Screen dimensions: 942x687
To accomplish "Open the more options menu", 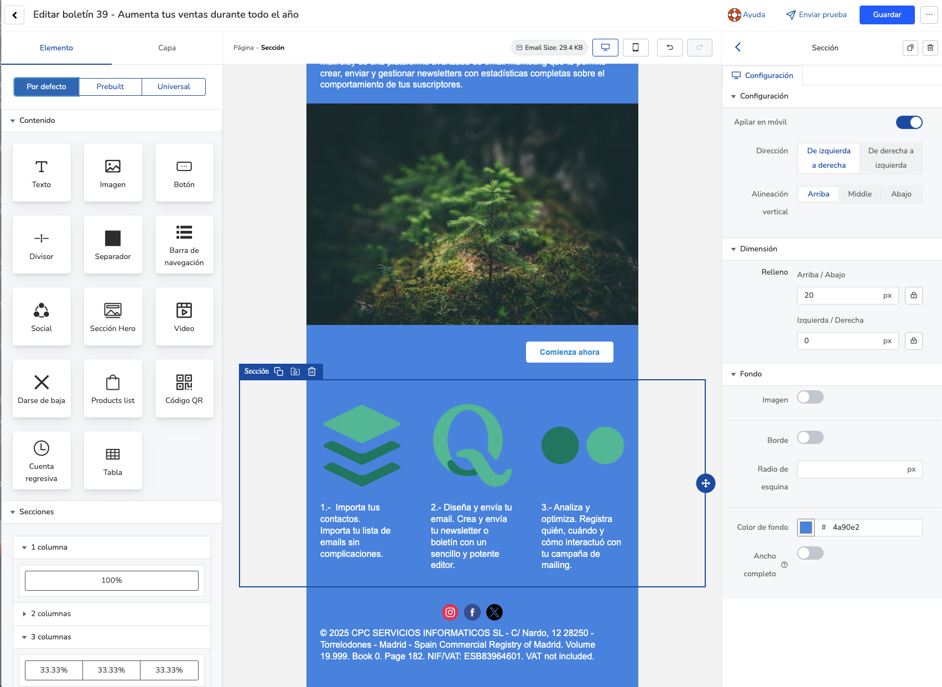I will tap(929, 15).
